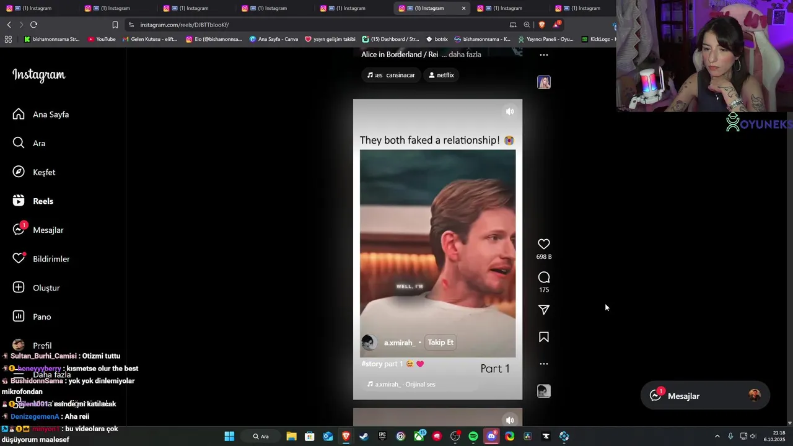Follow a.xmirah_ with Takip Et
Screen dimensions: 793x446
point(440,343)
